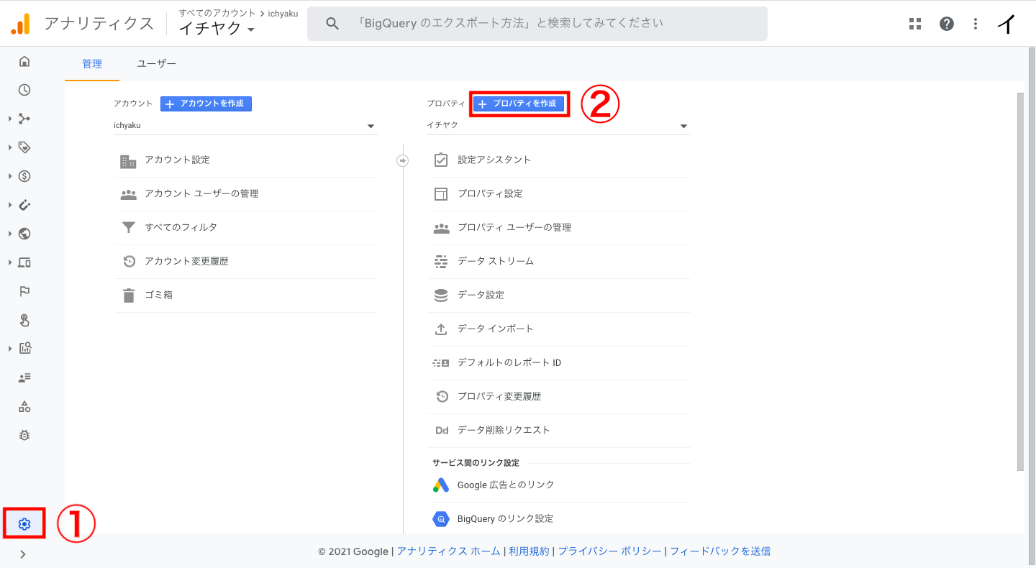1036x568 pixels.
Task: Click the BigQuery search field
Action: coord(537,24)
